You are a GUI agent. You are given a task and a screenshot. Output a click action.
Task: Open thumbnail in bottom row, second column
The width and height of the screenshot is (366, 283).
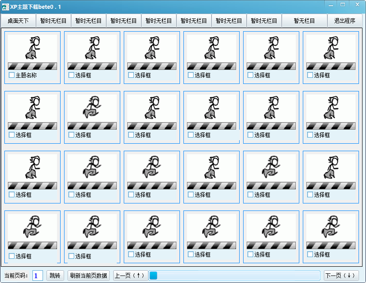pyautogui.click(x=92, y=232)
